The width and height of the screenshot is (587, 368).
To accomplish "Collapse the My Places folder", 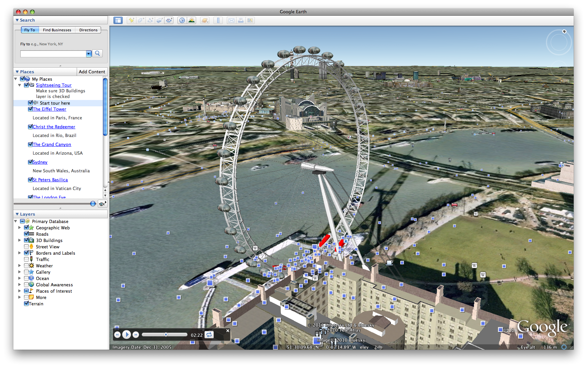I will 16,79.
